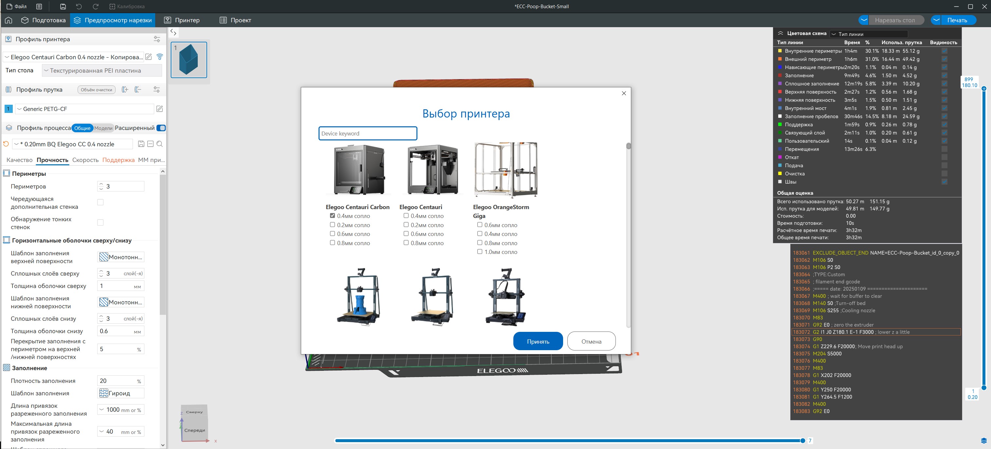Click the search icon in process profile
991x449 pixels.
click(x=160, y=144)
